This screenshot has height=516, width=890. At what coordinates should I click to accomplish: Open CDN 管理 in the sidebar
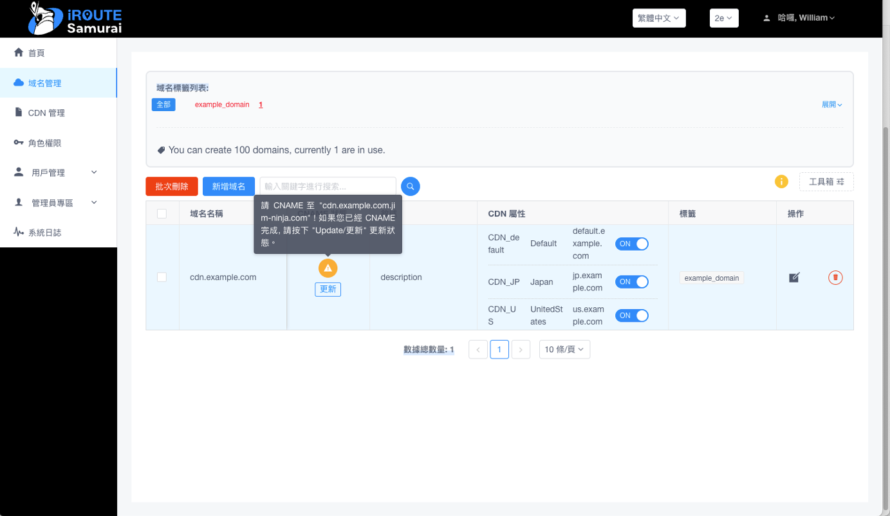pos(46,113)
